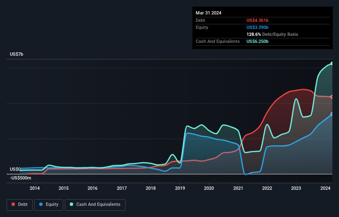Click the red Debt endpoint marker
Viewport: 339px width, 217px height.
(x=332, y=97)
